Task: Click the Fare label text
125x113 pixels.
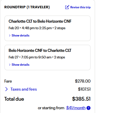Action: (x=8, y=81)
